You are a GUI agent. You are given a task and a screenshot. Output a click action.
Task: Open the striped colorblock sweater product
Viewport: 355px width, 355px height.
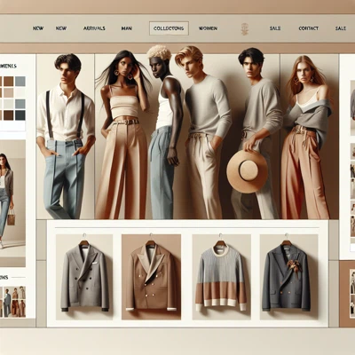pos(222,277)
